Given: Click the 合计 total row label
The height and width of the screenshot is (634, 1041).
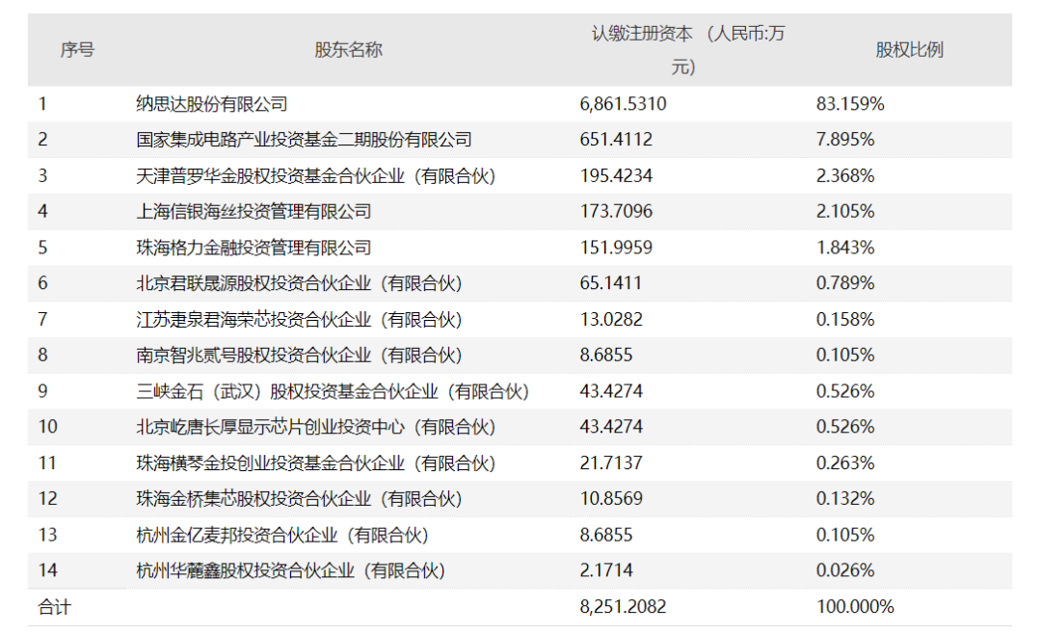Looking at the screenshot, I should coord(54,607).
